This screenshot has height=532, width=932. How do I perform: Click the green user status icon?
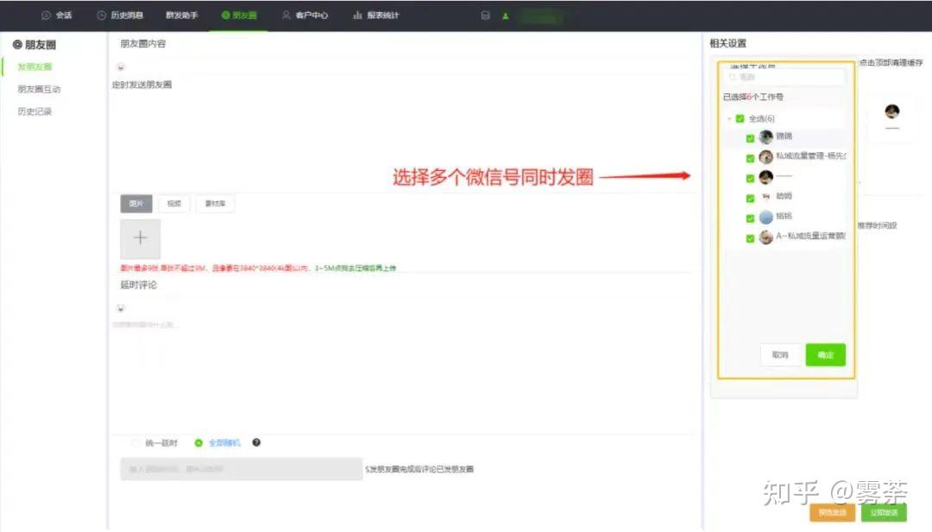coord(505,16)
